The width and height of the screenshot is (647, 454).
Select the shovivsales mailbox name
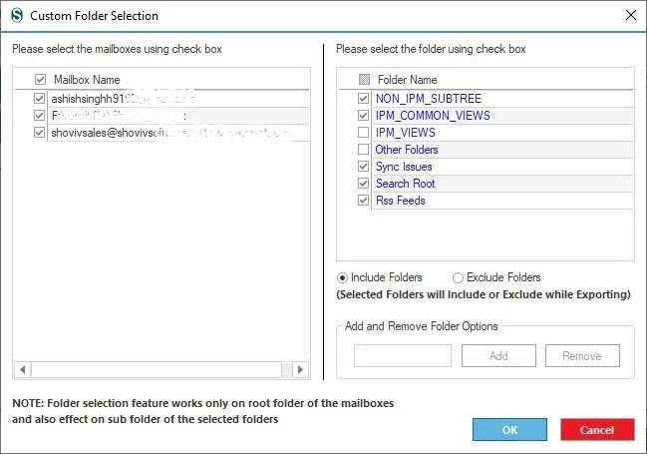(172, 132)
